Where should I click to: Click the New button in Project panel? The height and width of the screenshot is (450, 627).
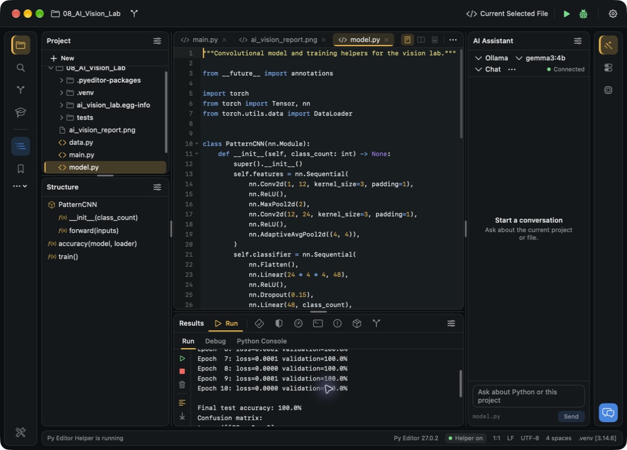click(x=62, y=59)
